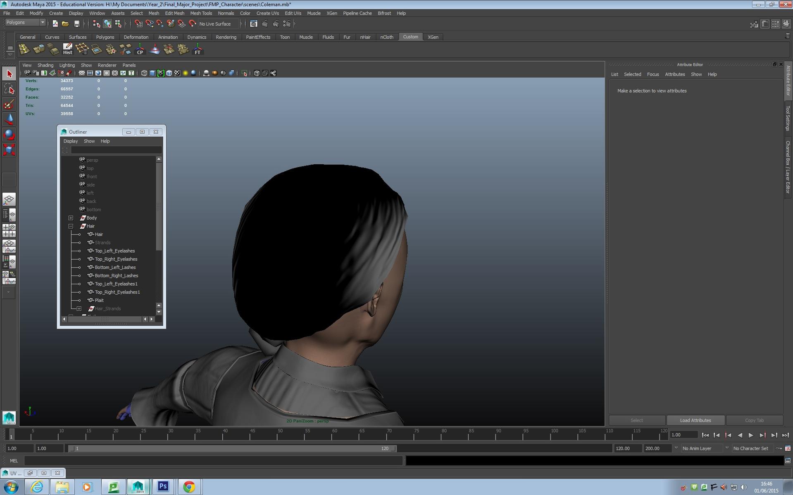The height and width of the screenshot is (495, 793).
Task: Pick the Lasso selection tool
Action: click(x=9, y=88)
